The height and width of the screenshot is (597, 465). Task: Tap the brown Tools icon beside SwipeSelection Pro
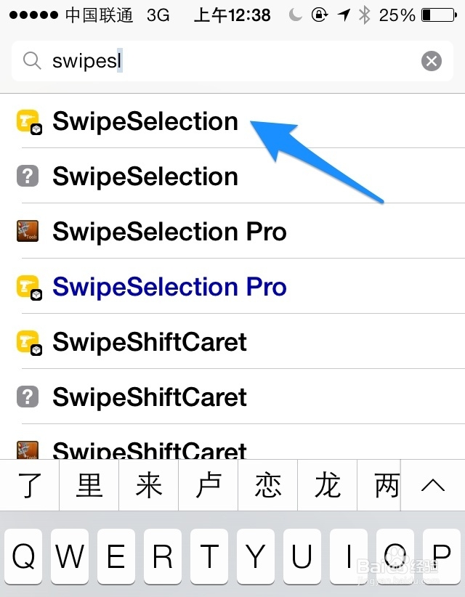[28, 231]
